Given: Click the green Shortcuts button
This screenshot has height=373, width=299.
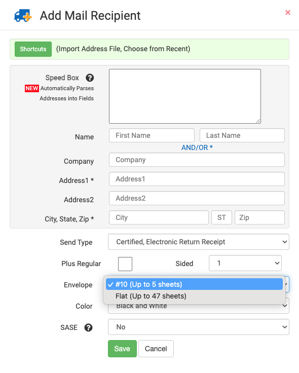Looking at the screenshot, I should point(33,49).
